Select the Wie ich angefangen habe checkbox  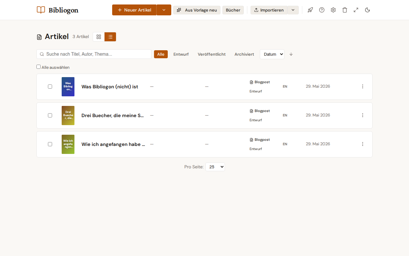50,144
